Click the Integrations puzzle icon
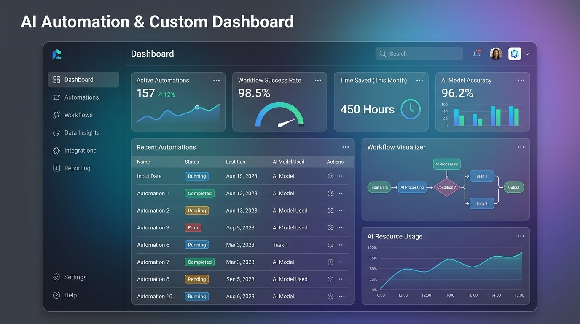Screen dimensions: 580x324 point(56,151)
